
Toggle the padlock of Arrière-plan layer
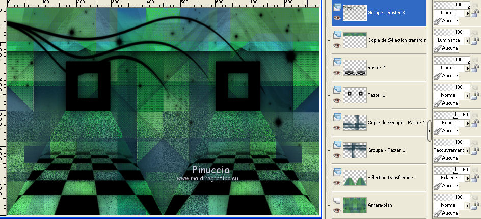(476, 206)
